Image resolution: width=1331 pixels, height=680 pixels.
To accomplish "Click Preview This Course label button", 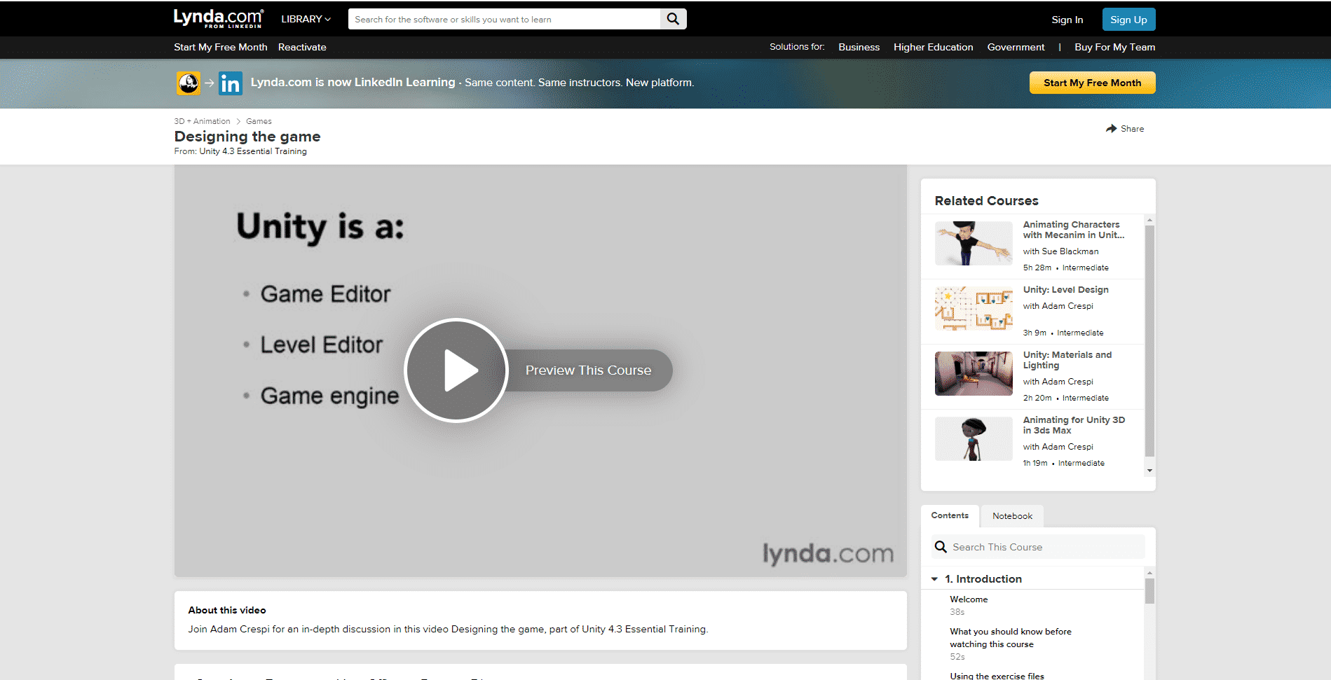I will [588, 370].
